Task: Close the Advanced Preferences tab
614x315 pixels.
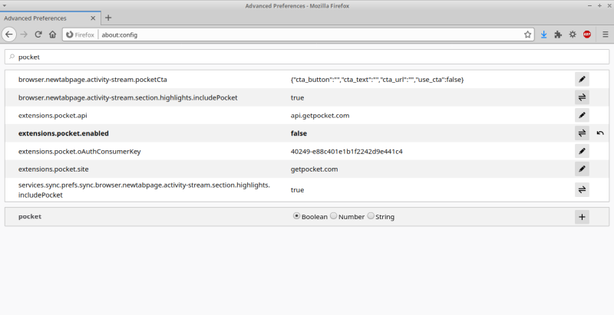Action: point(93,18)
